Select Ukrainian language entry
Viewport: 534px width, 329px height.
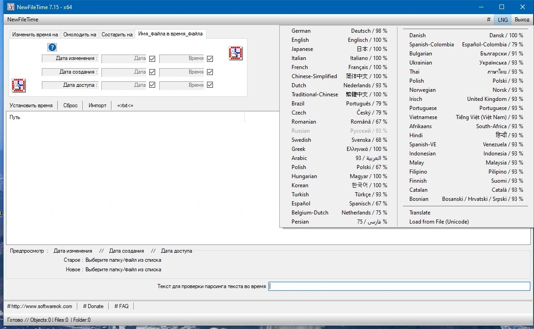466,63
